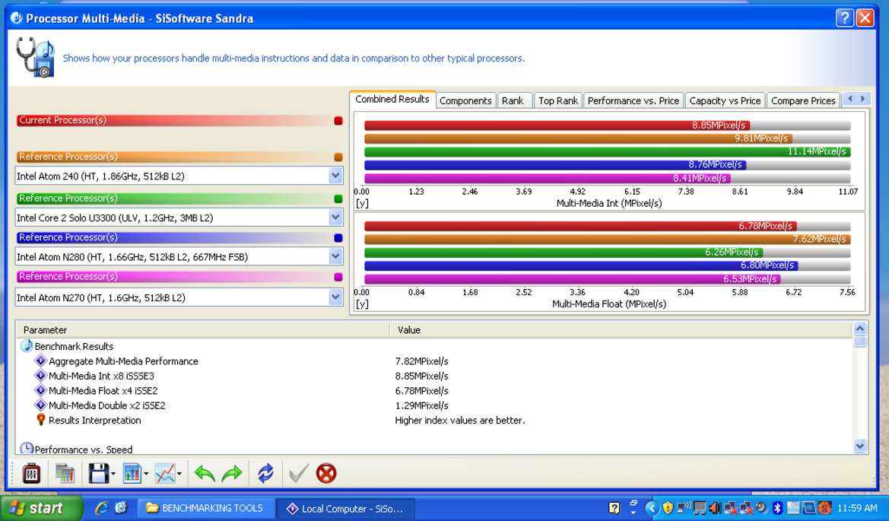Open the line graph icon's dropdown arrow
Viewport: 889px width, 521px height.
point(179,474)
